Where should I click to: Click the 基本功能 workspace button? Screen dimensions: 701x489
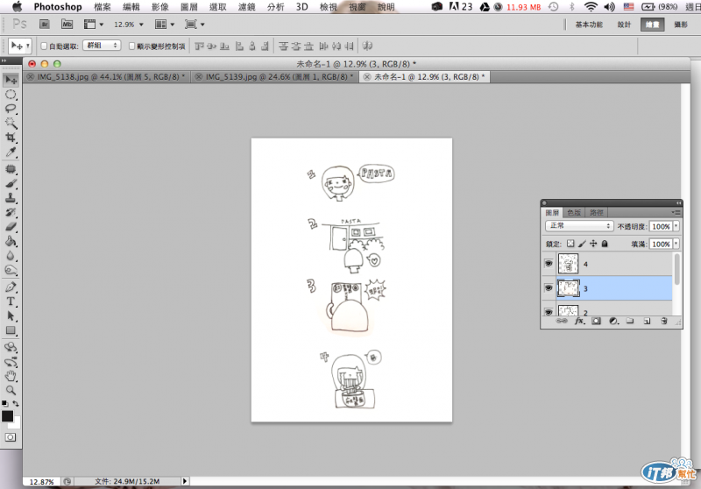(588, 25)
